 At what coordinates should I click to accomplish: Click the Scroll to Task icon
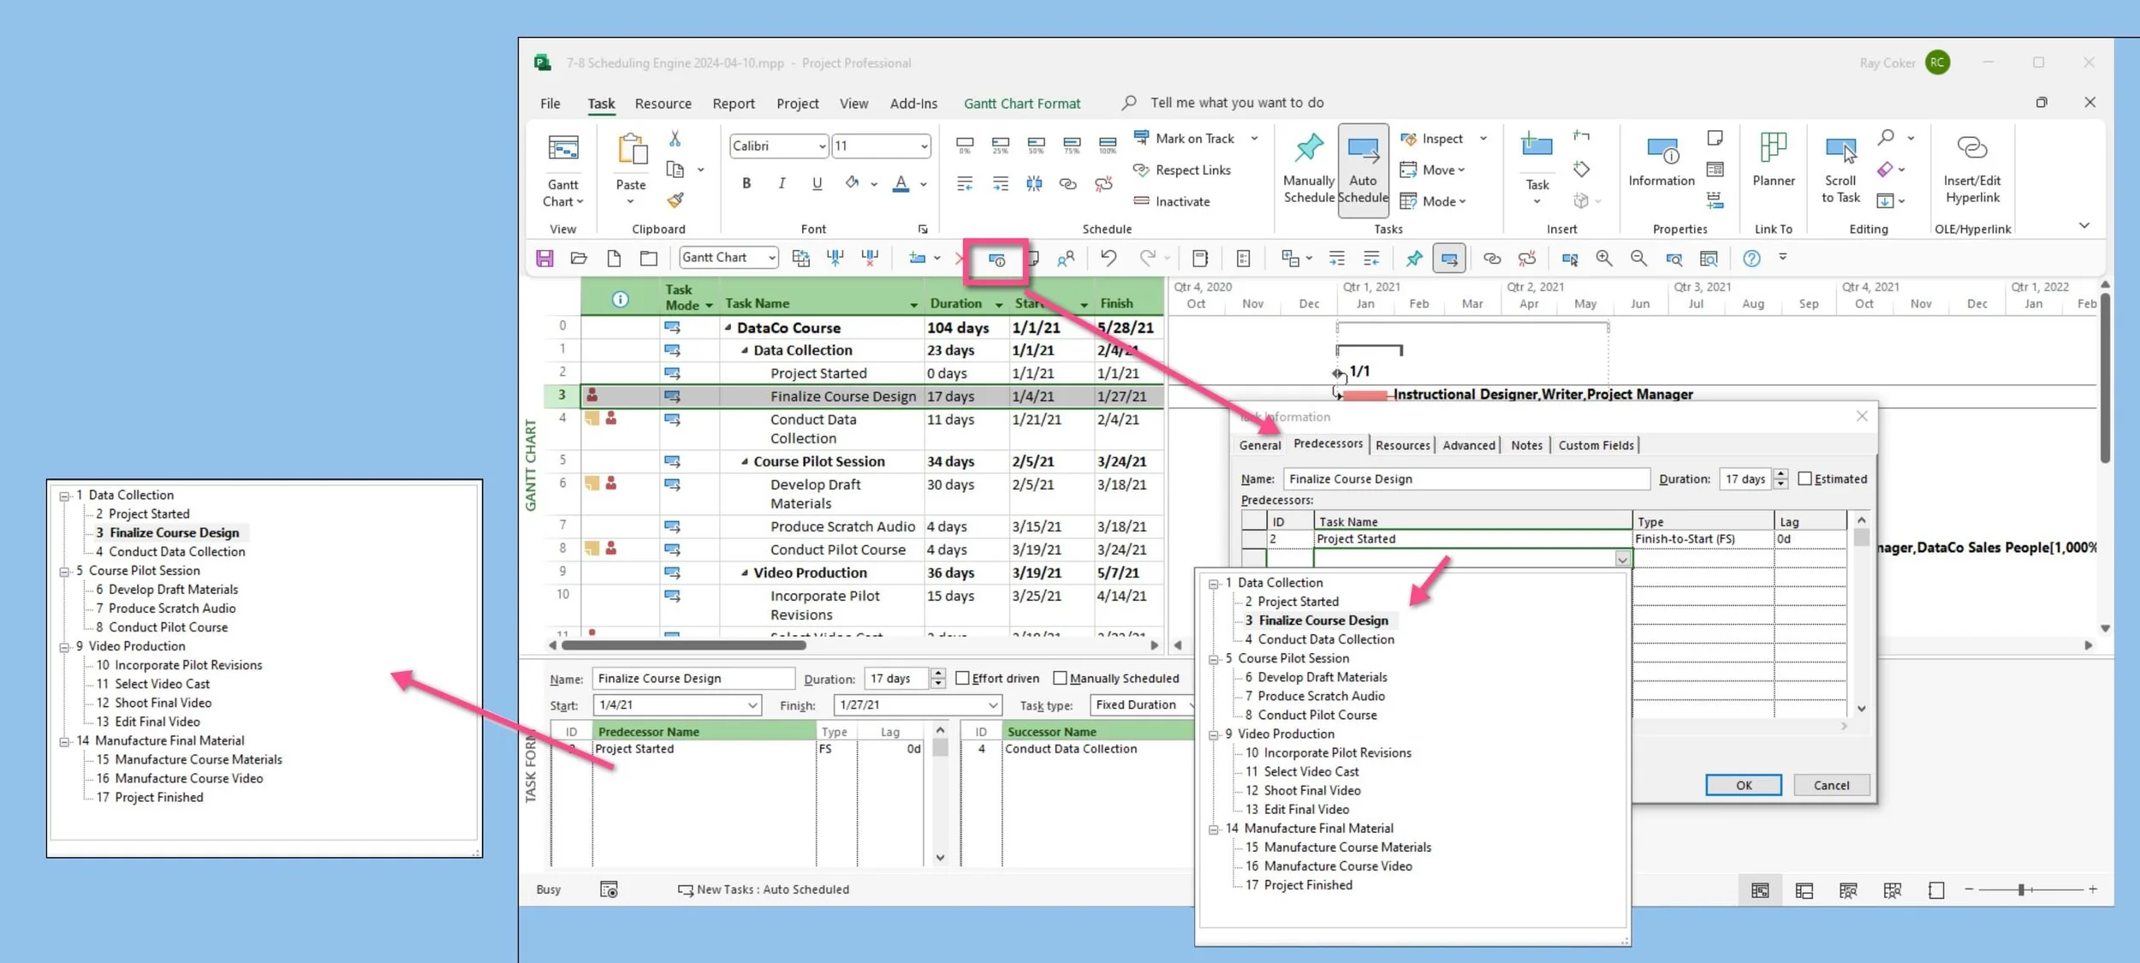click(x=1840, y=149)
